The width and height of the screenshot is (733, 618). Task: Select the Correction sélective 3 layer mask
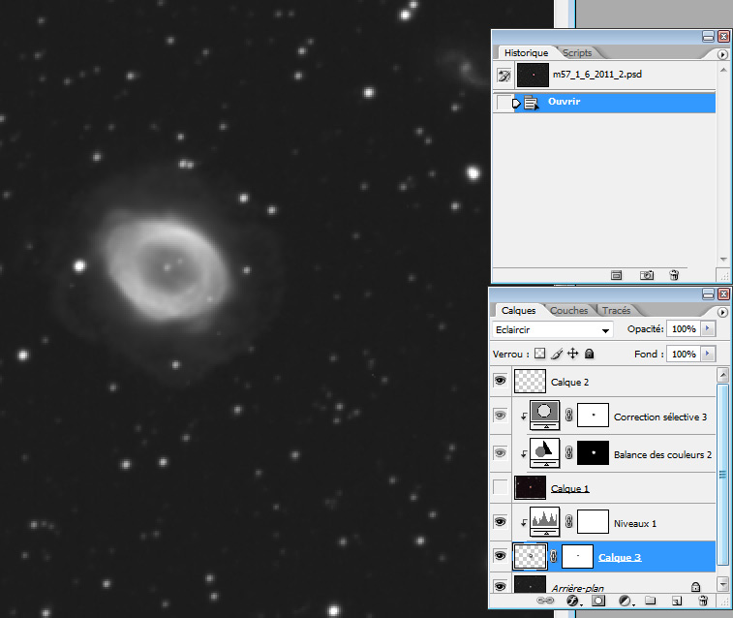point(593,416)
